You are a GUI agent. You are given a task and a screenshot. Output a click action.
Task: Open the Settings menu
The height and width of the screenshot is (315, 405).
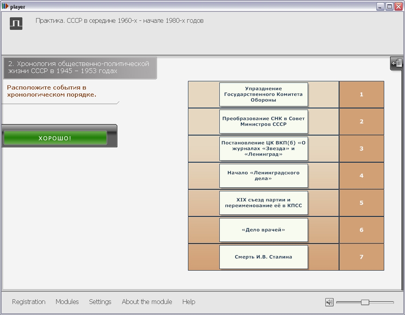point(100,302)
